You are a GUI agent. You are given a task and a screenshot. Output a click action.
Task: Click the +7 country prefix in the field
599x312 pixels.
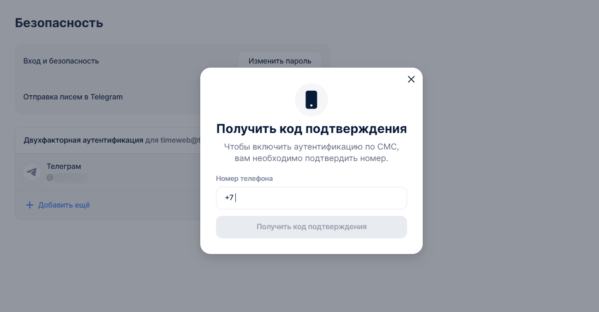[x=229, y=198]
